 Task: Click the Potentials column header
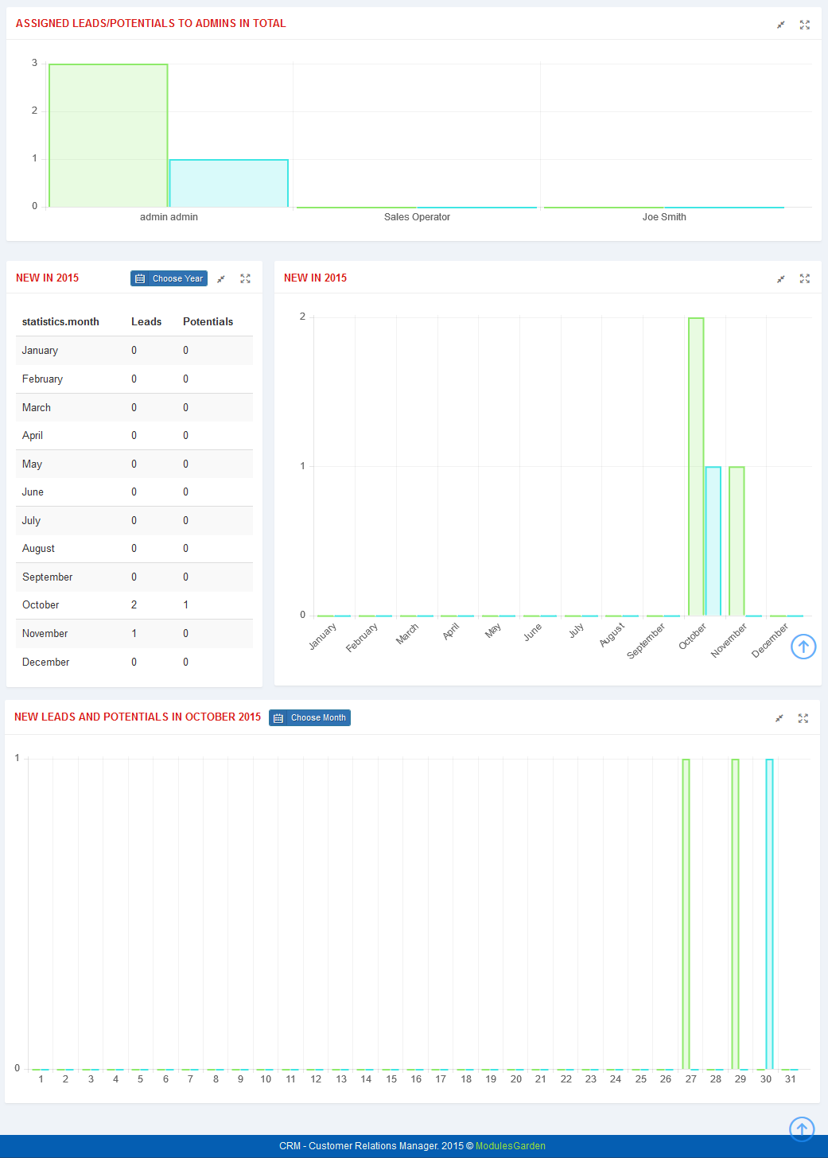[208, 322]
